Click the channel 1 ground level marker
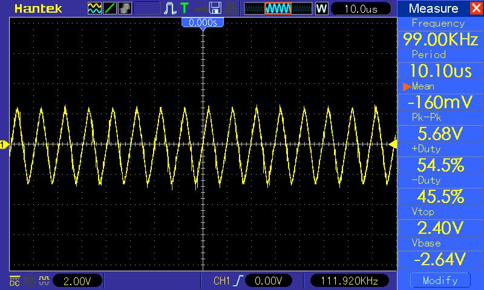 4,144
